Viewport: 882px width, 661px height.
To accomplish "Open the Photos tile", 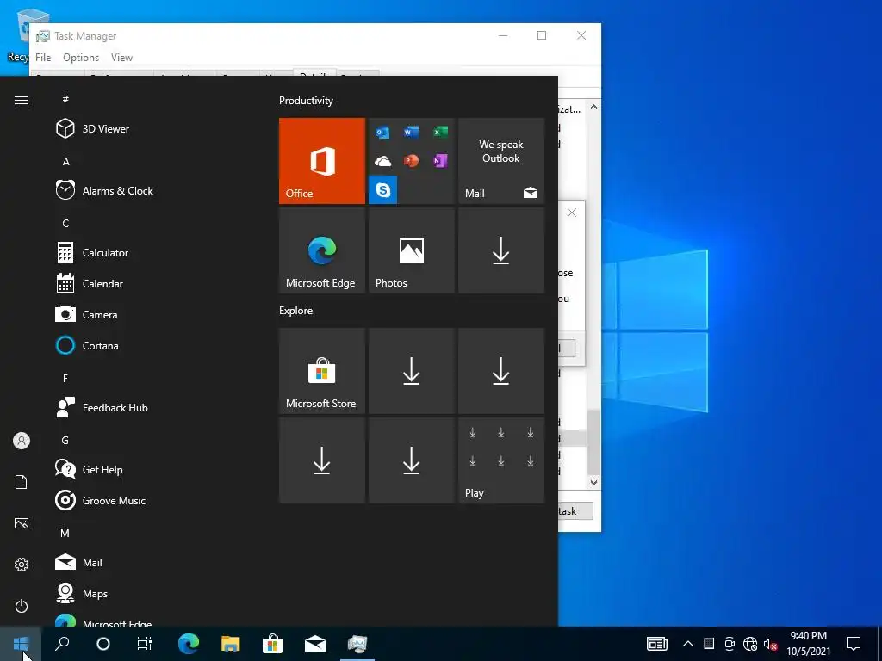I will 411,250.
